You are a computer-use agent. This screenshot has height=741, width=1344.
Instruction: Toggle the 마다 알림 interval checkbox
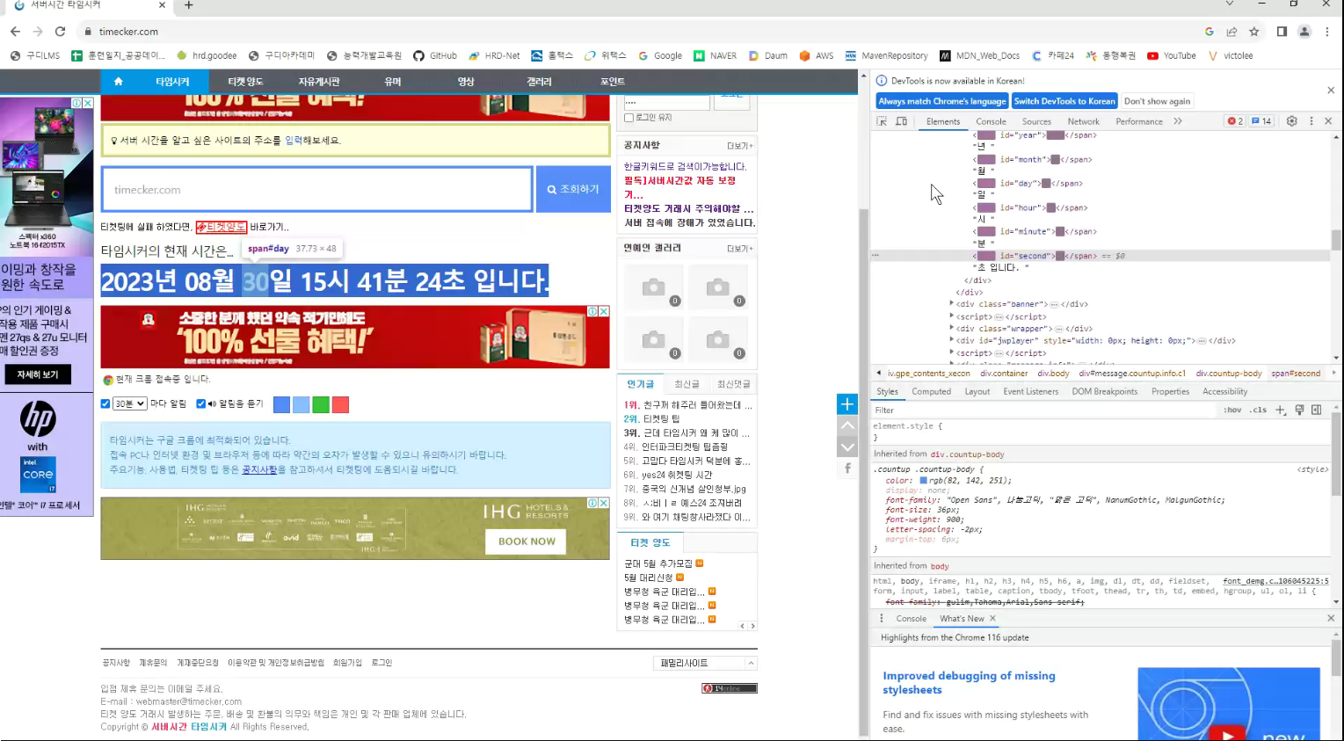click(x=105, y=403)
